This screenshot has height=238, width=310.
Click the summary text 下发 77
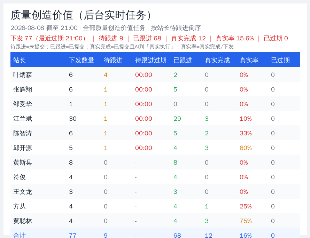point(21,38)
